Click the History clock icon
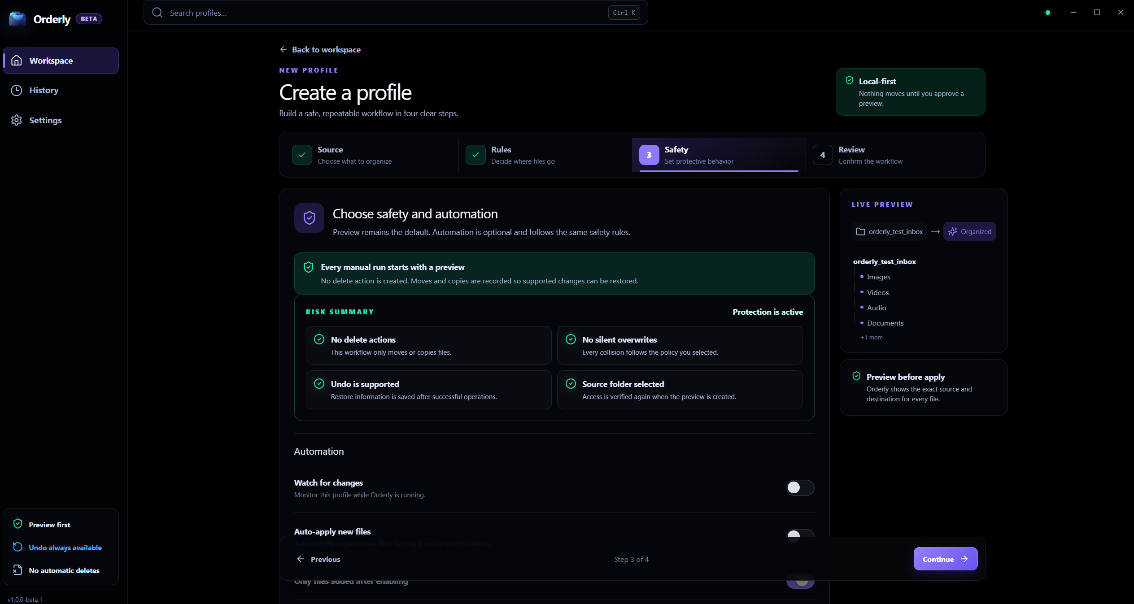Viewport: 1134px width, 604px height. (17, 91)
